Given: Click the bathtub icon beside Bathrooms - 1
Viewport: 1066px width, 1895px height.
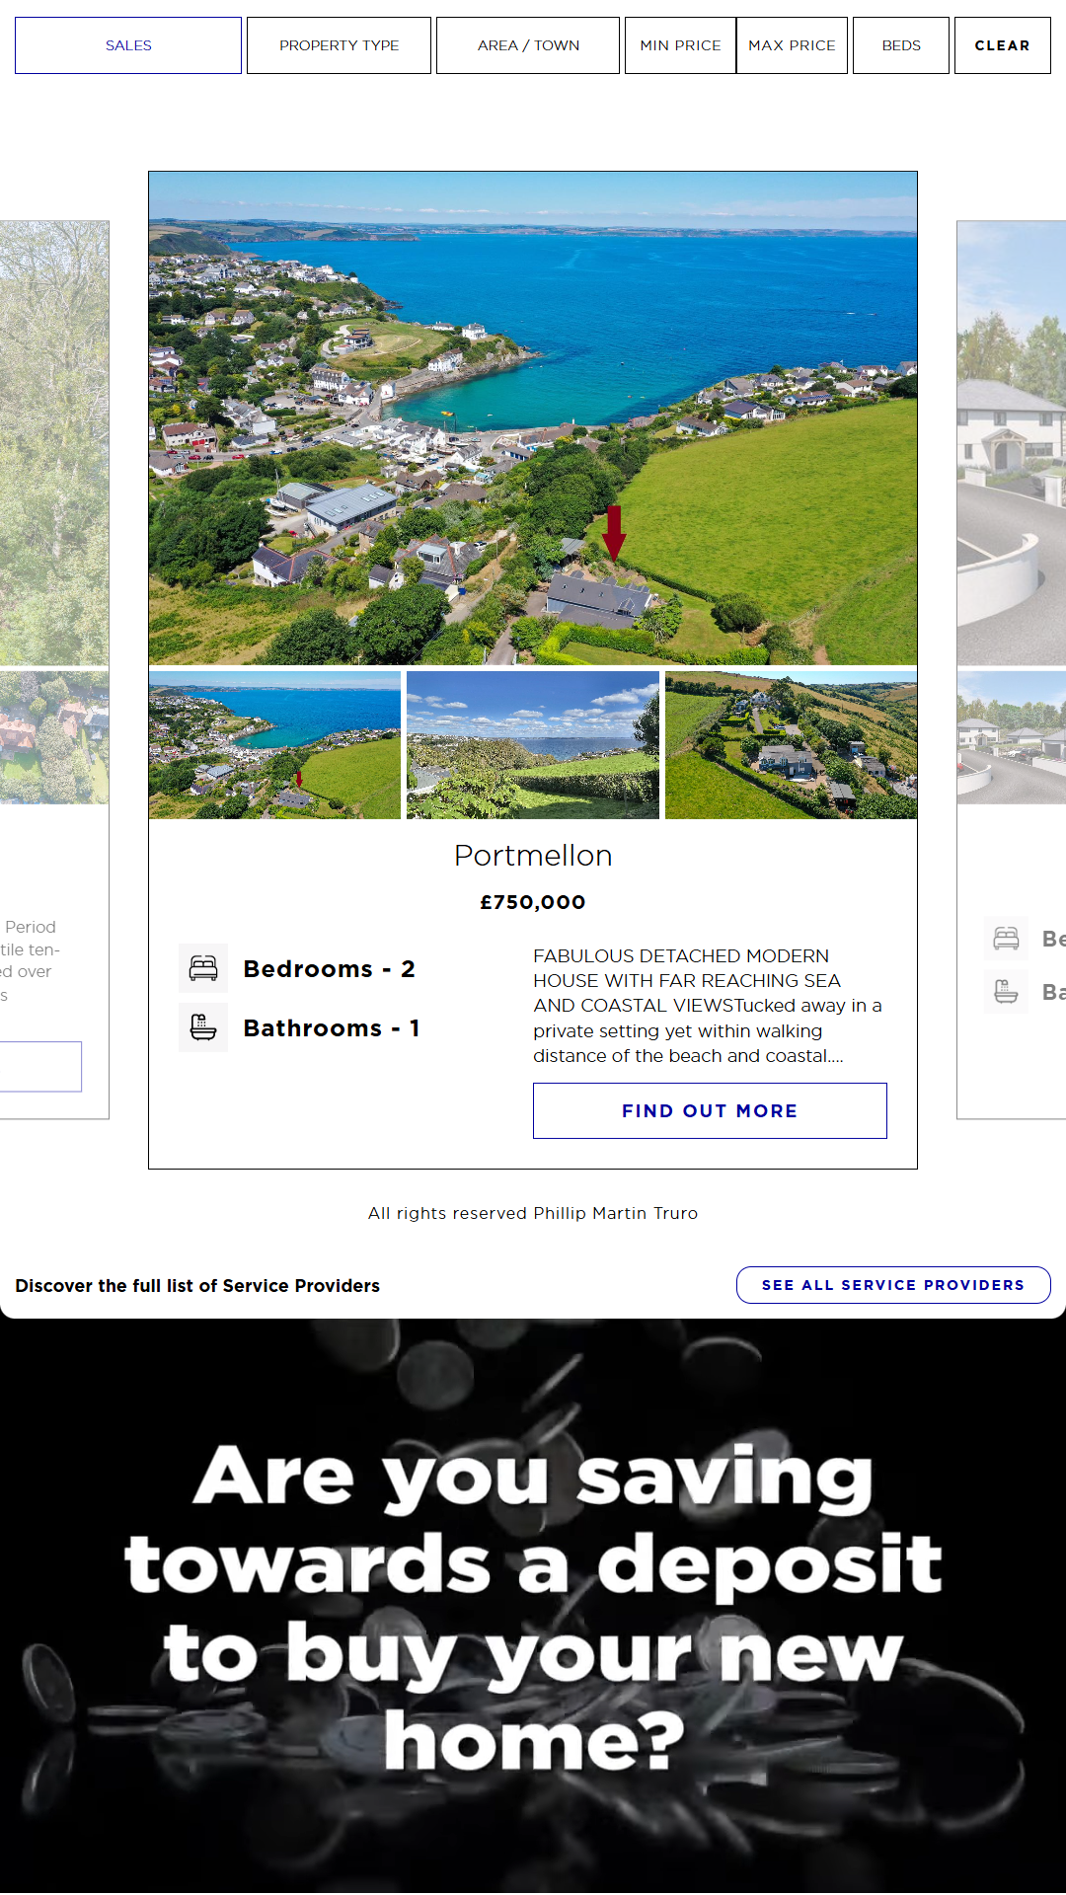Looking at the screenshot, I should pos(203,1027).
